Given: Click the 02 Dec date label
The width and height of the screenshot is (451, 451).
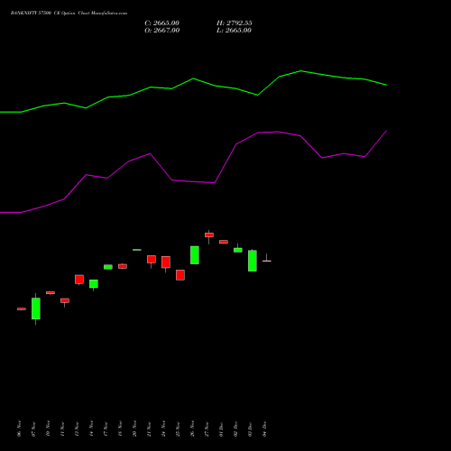Looking at the screenshot, I should tap(236, 428).
